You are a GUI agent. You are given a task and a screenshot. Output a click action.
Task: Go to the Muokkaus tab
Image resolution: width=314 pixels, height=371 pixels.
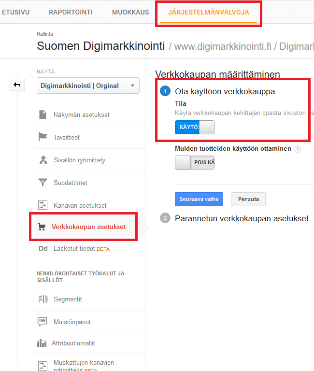point(130,12)
